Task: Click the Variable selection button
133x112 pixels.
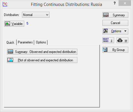Action: click(14, 24)
